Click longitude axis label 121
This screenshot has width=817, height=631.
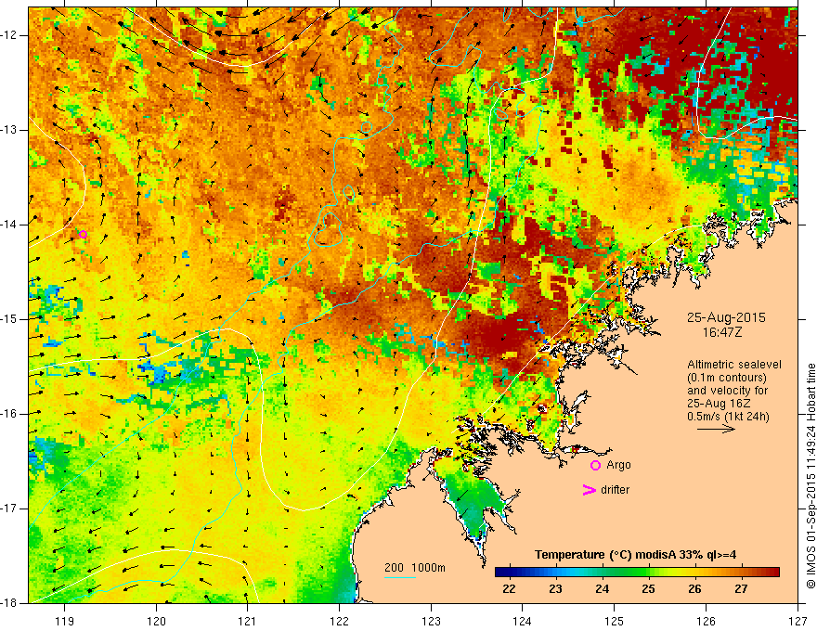(x=248, y=621)
